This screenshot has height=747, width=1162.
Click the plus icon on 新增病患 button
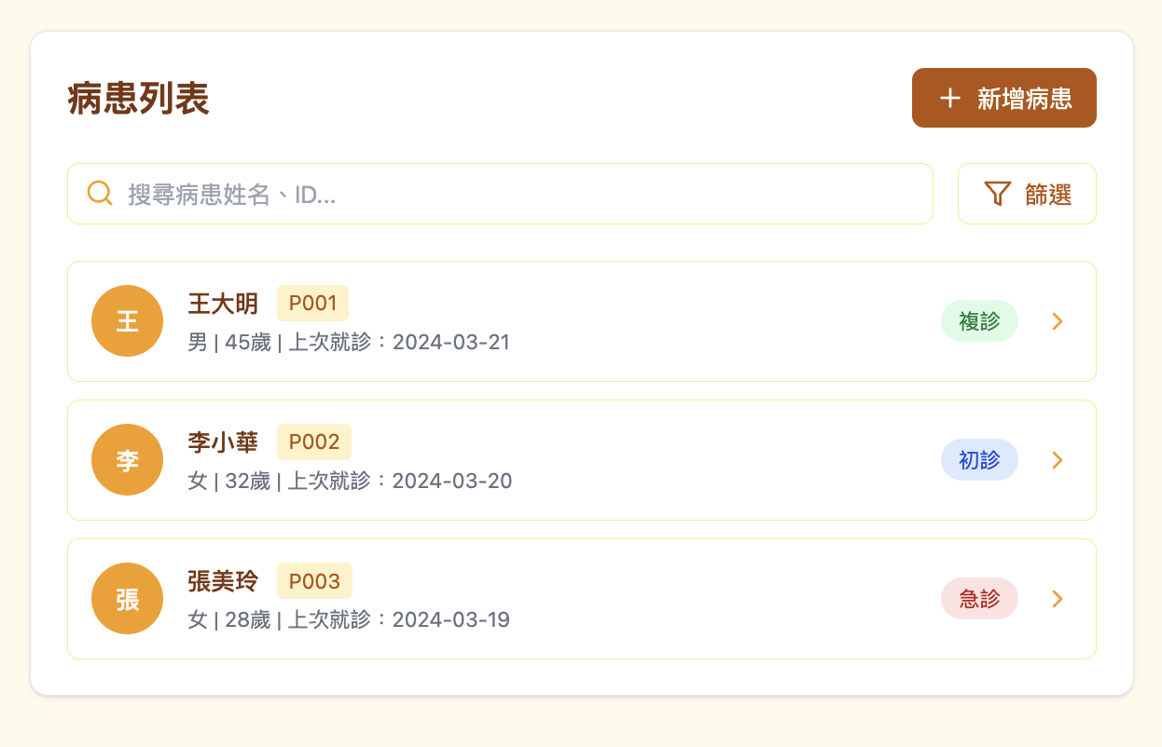949,98
